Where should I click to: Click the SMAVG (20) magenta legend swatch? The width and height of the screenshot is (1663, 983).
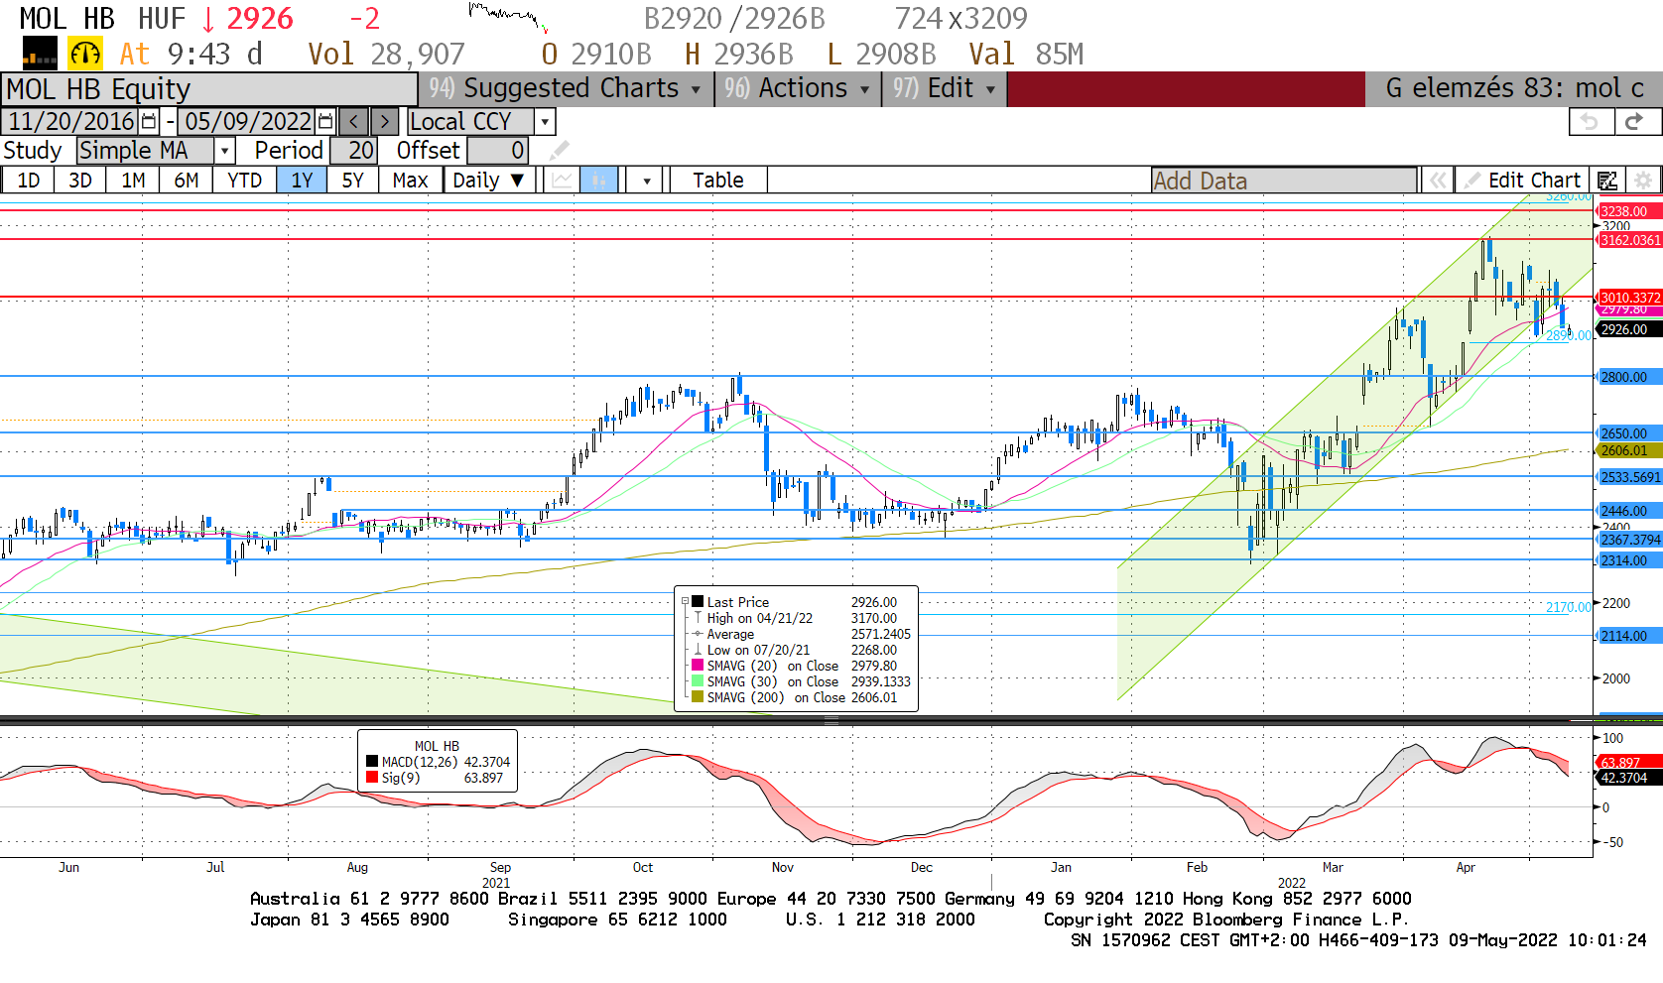click(x=698, y=666)
